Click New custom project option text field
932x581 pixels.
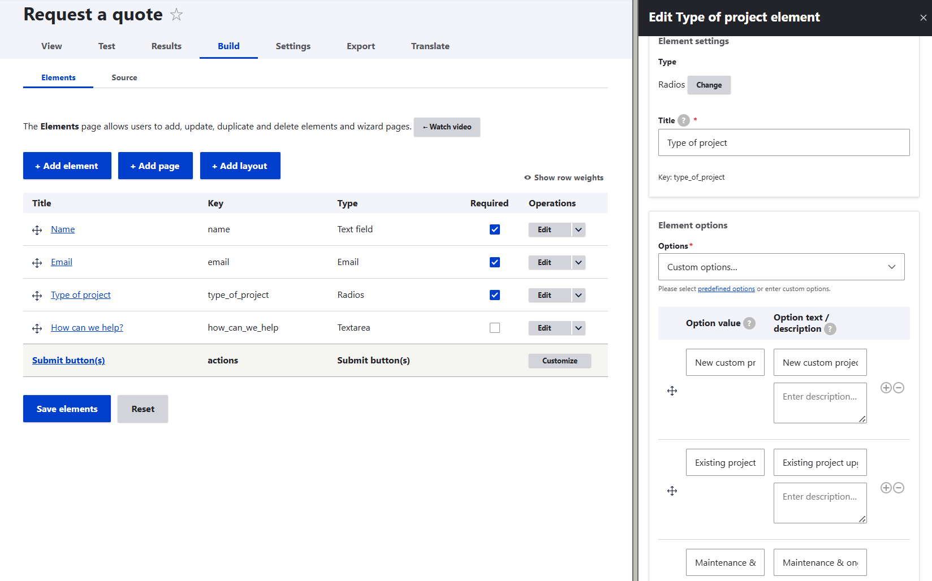[820, 362]
